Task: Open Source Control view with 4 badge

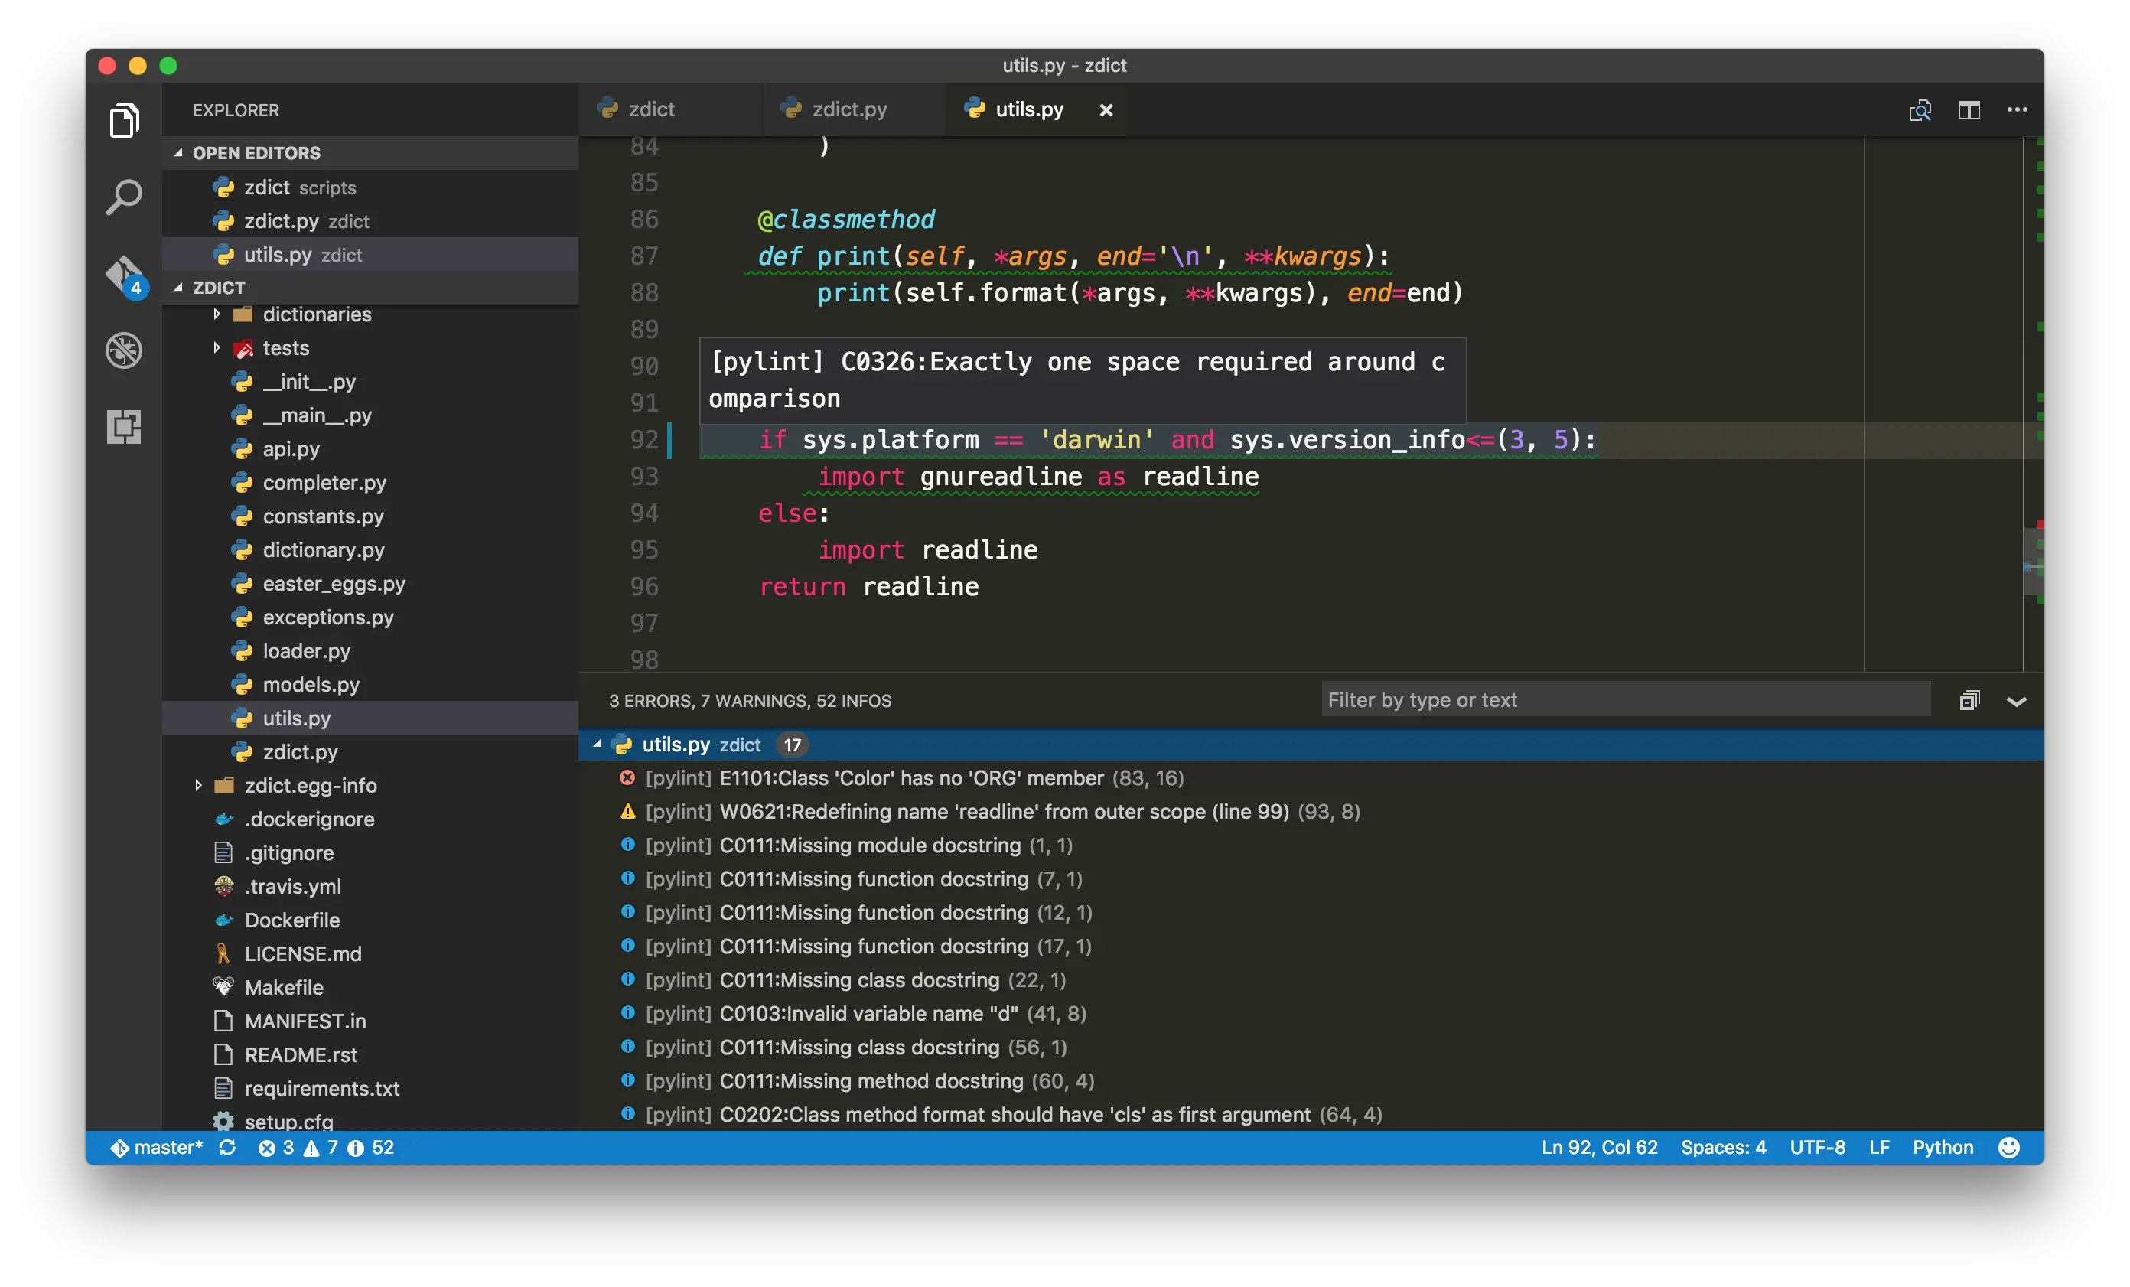Action: (124, 275)
